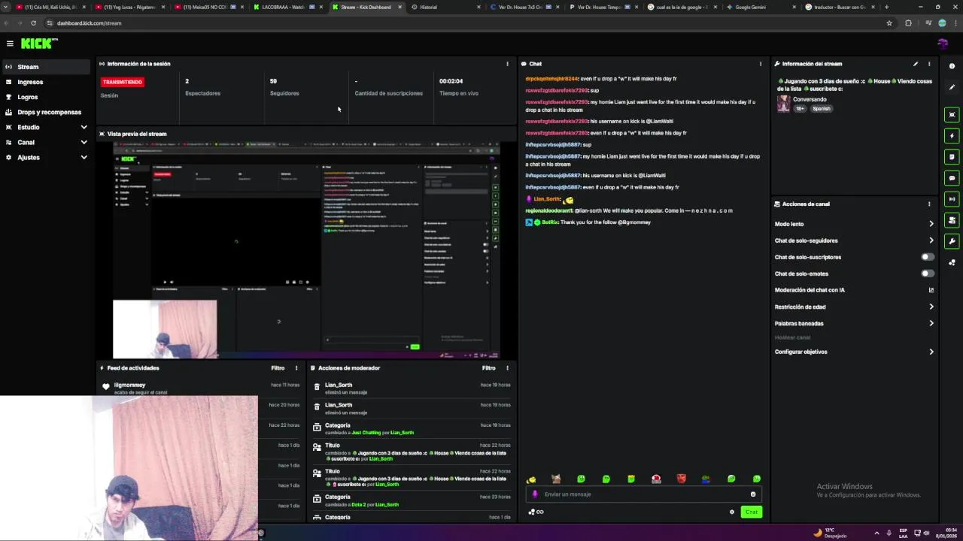Screen dimensions: 963x541
Task: Open the browser extensions icon
Action: tap(908, 23)
